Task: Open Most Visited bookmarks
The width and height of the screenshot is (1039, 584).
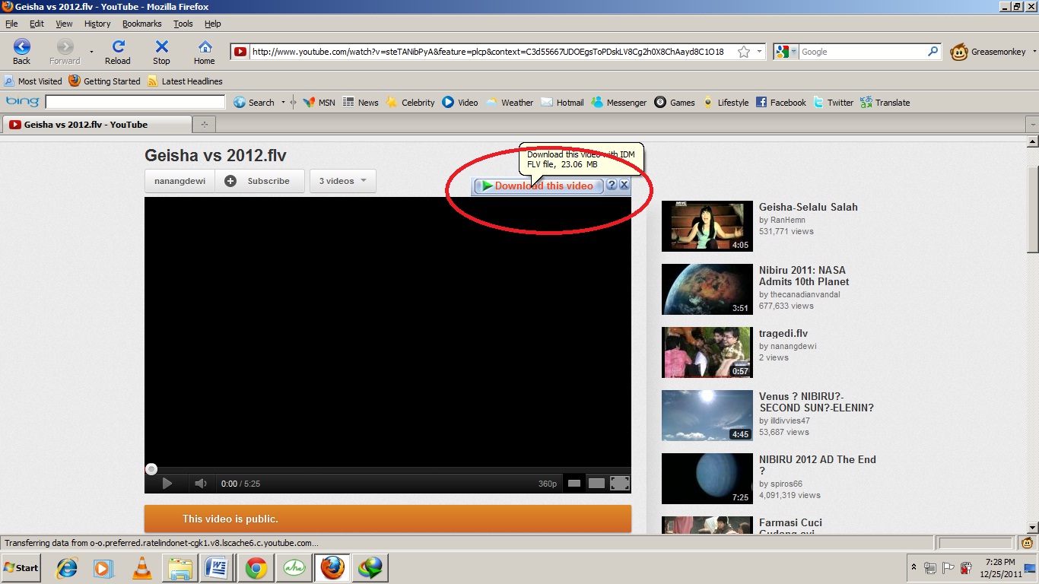Action: pos(33,81)
